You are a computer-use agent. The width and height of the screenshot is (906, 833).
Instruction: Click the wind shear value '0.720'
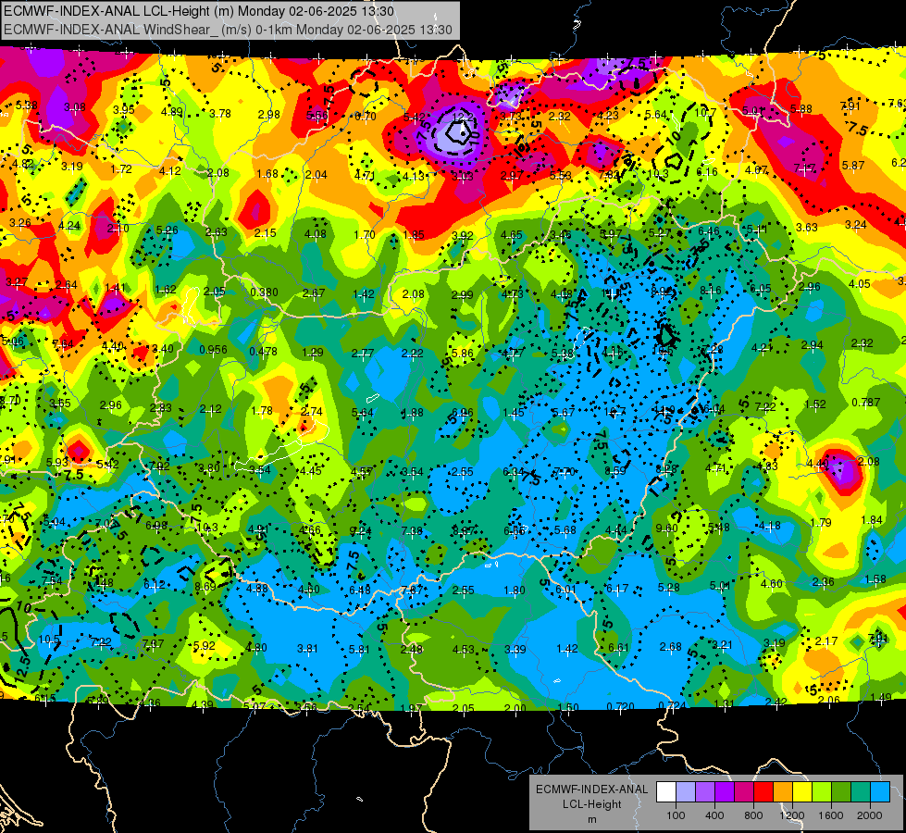click(x=621, y=706)
